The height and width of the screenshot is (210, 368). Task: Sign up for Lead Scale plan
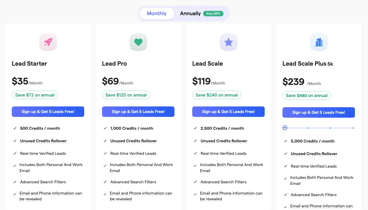tap(228, 112)
